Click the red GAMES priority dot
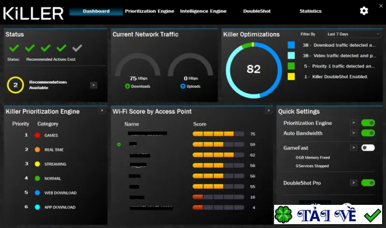The image size is (386, 228). coord(38,135)
